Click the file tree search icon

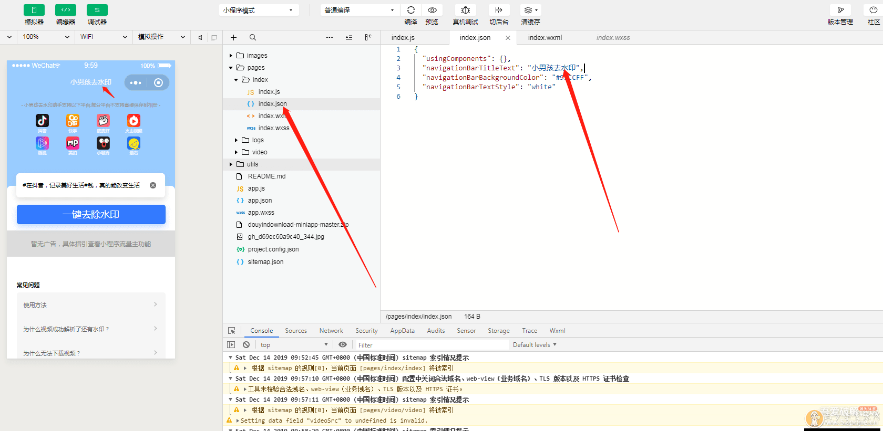pyautogui.click(x=253, y=37)
